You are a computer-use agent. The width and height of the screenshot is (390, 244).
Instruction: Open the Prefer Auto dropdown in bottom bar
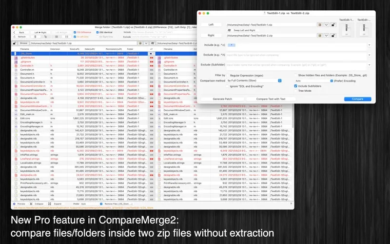coord(91,203)
